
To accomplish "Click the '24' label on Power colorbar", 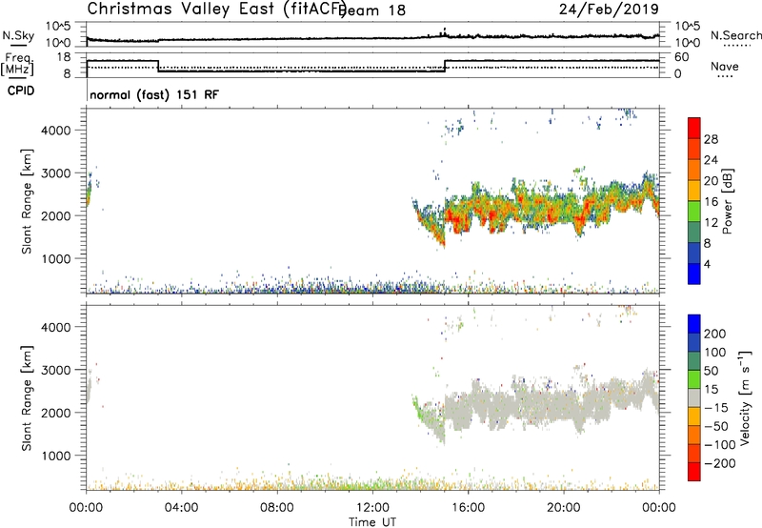I will click(711, 160).
